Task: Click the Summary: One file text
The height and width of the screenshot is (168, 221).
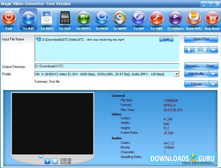Action: pos(47,81)
